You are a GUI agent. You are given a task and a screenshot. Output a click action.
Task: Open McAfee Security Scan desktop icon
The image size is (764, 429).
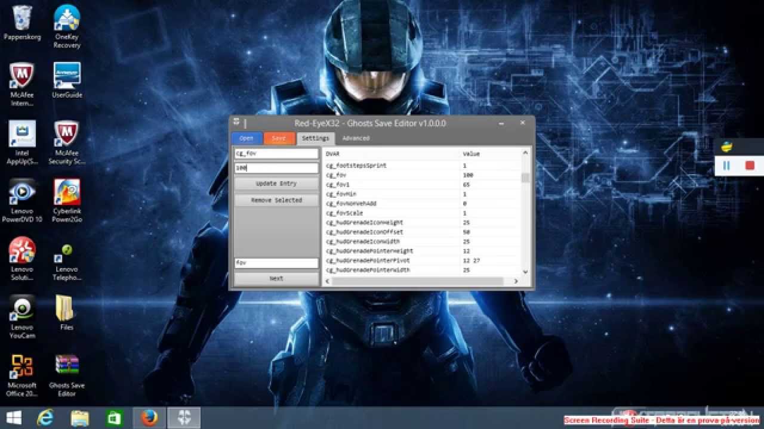click(x=67, y=142)
